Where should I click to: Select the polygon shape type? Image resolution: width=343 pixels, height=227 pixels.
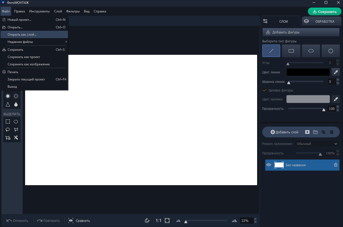[331, 51]
